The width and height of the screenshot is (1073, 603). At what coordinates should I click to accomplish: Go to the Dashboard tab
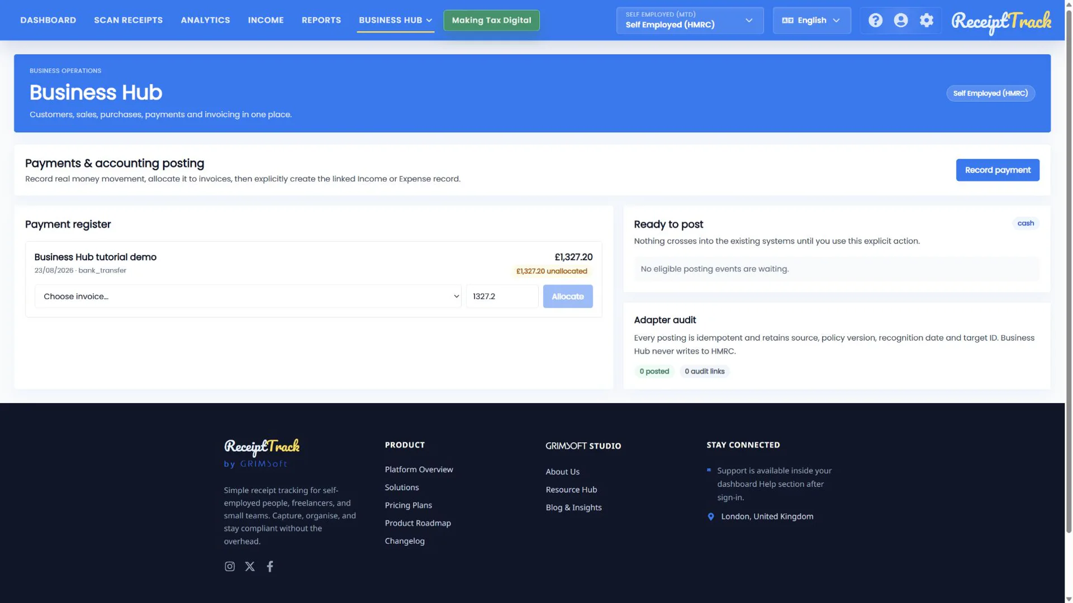(x=48, y=20)
